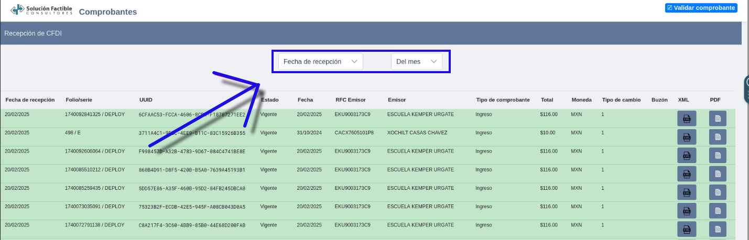This screenshot has width=749, height=240.
Task: Click the Total column header
Action: click(x=547, y=100)
